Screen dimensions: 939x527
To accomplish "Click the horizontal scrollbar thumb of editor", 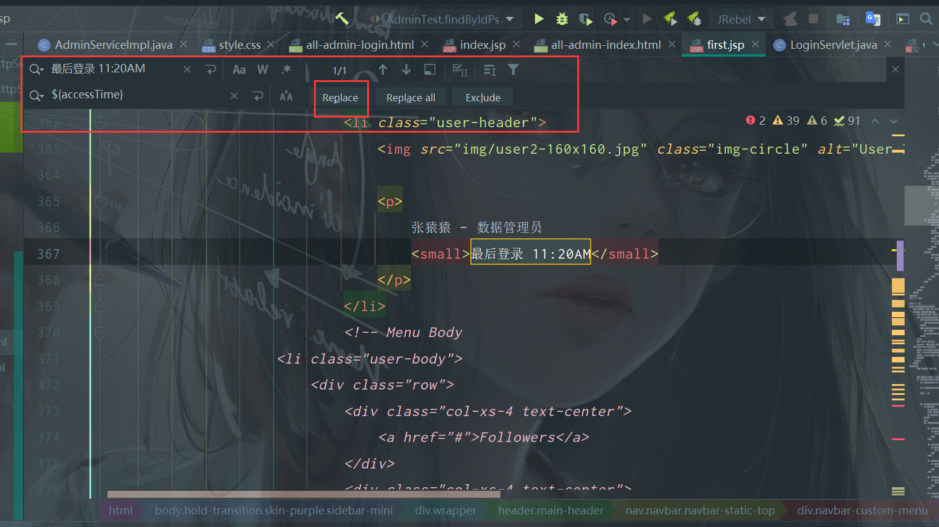I will 304,494.
